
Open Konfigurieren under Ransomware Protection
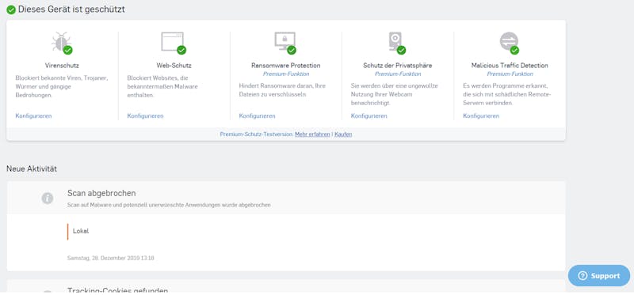257,115
